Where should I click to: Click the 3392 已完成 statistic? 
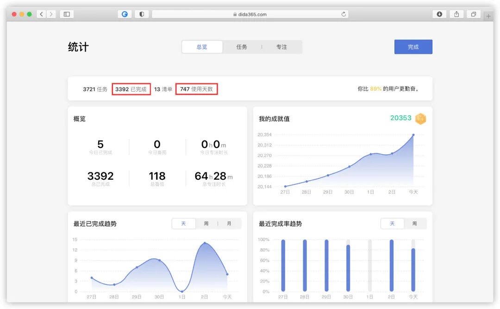131,89
